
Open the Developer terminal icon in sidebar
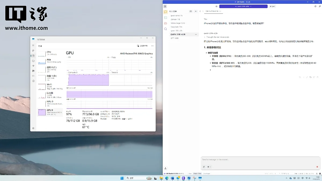click(x=166, y=18)
